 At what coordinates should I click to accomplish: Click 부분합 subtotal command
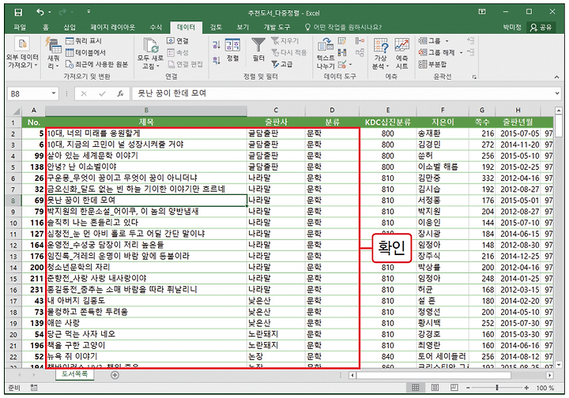[x=432, y=65]
